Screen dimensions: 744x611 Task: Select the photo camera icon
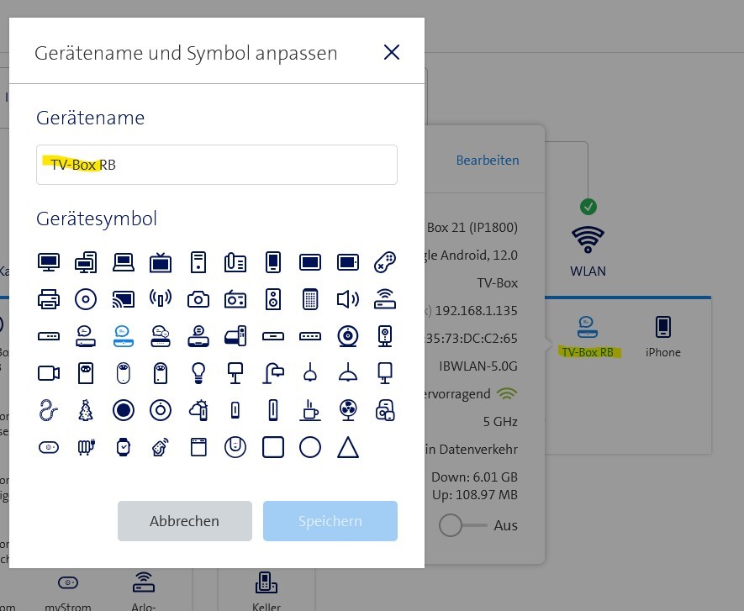(198, 299)
